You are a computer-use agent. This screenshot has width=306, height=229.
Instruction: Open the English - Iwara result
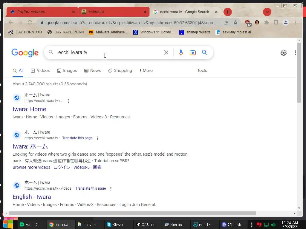[x=32, y=197]
